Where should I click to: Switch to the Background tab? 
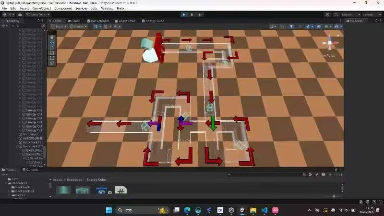coord(98,21)
